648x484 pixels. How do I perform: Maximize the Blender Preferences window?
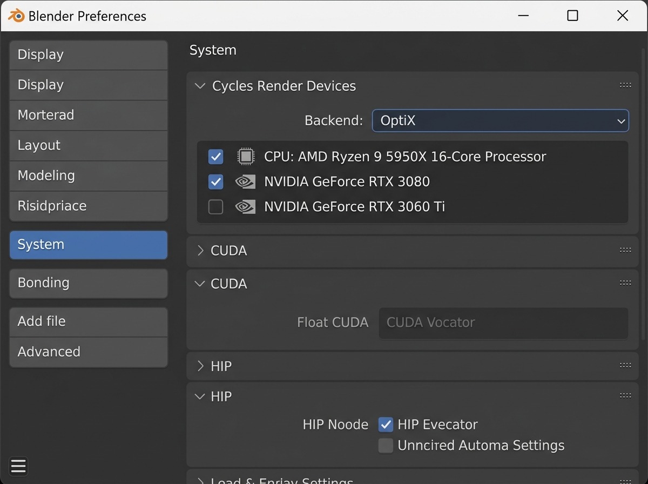572,16
